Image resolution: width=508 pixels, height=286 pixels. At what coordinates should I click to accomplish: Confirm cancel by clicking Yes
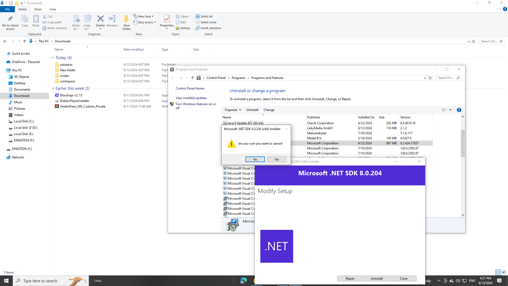(255, 159)
